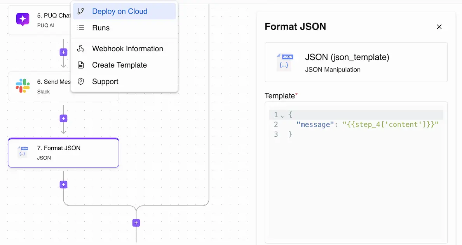The width and height of the screenshot is (462, 245).
Task: Click the JSON (json_template) card
Action: [356, 62]
